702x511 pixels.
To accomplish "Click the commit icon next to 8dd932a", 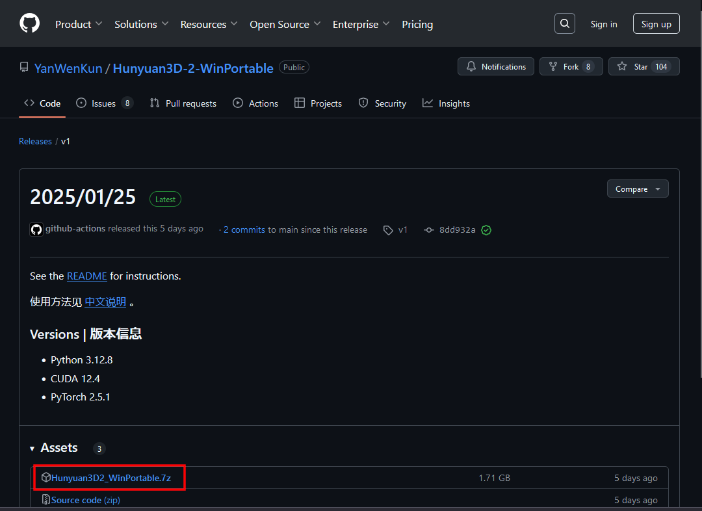I will point(429,229).
